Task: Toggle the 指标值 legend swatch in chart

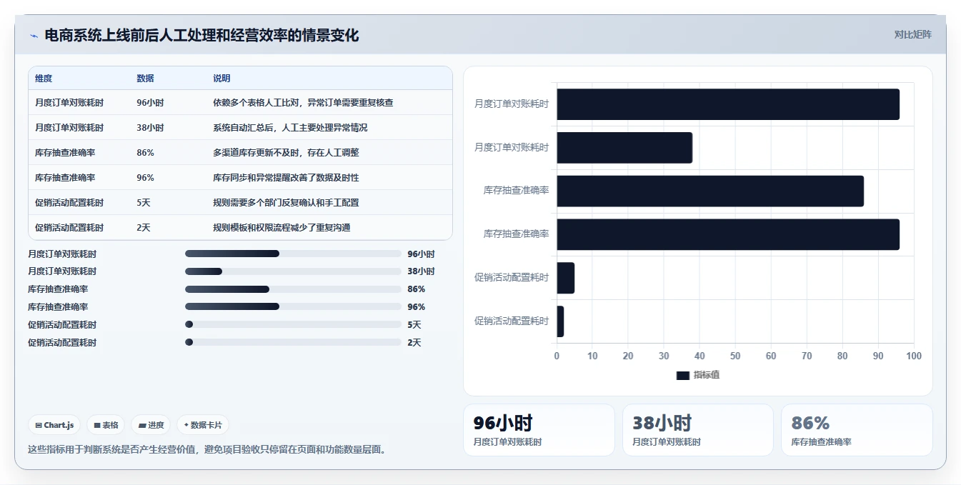Action: [x=683, y=376]
